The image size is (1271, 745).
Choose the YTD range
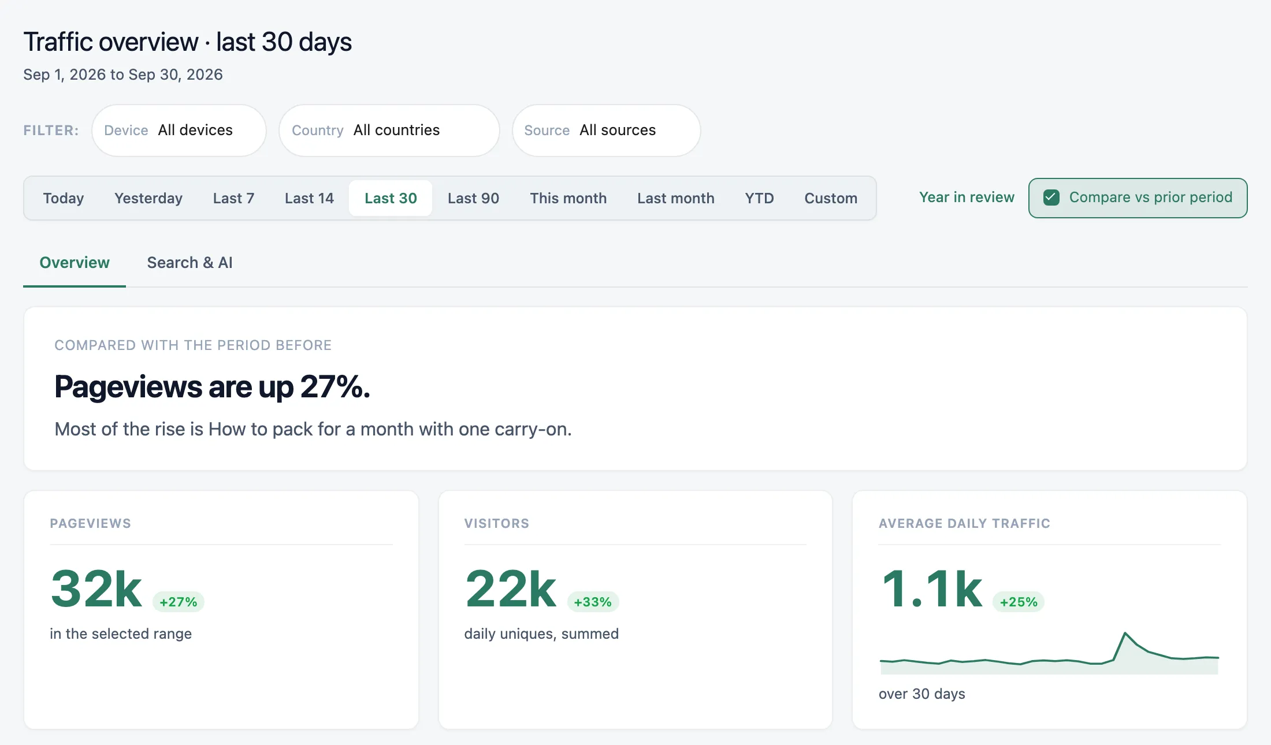(759, 198)
